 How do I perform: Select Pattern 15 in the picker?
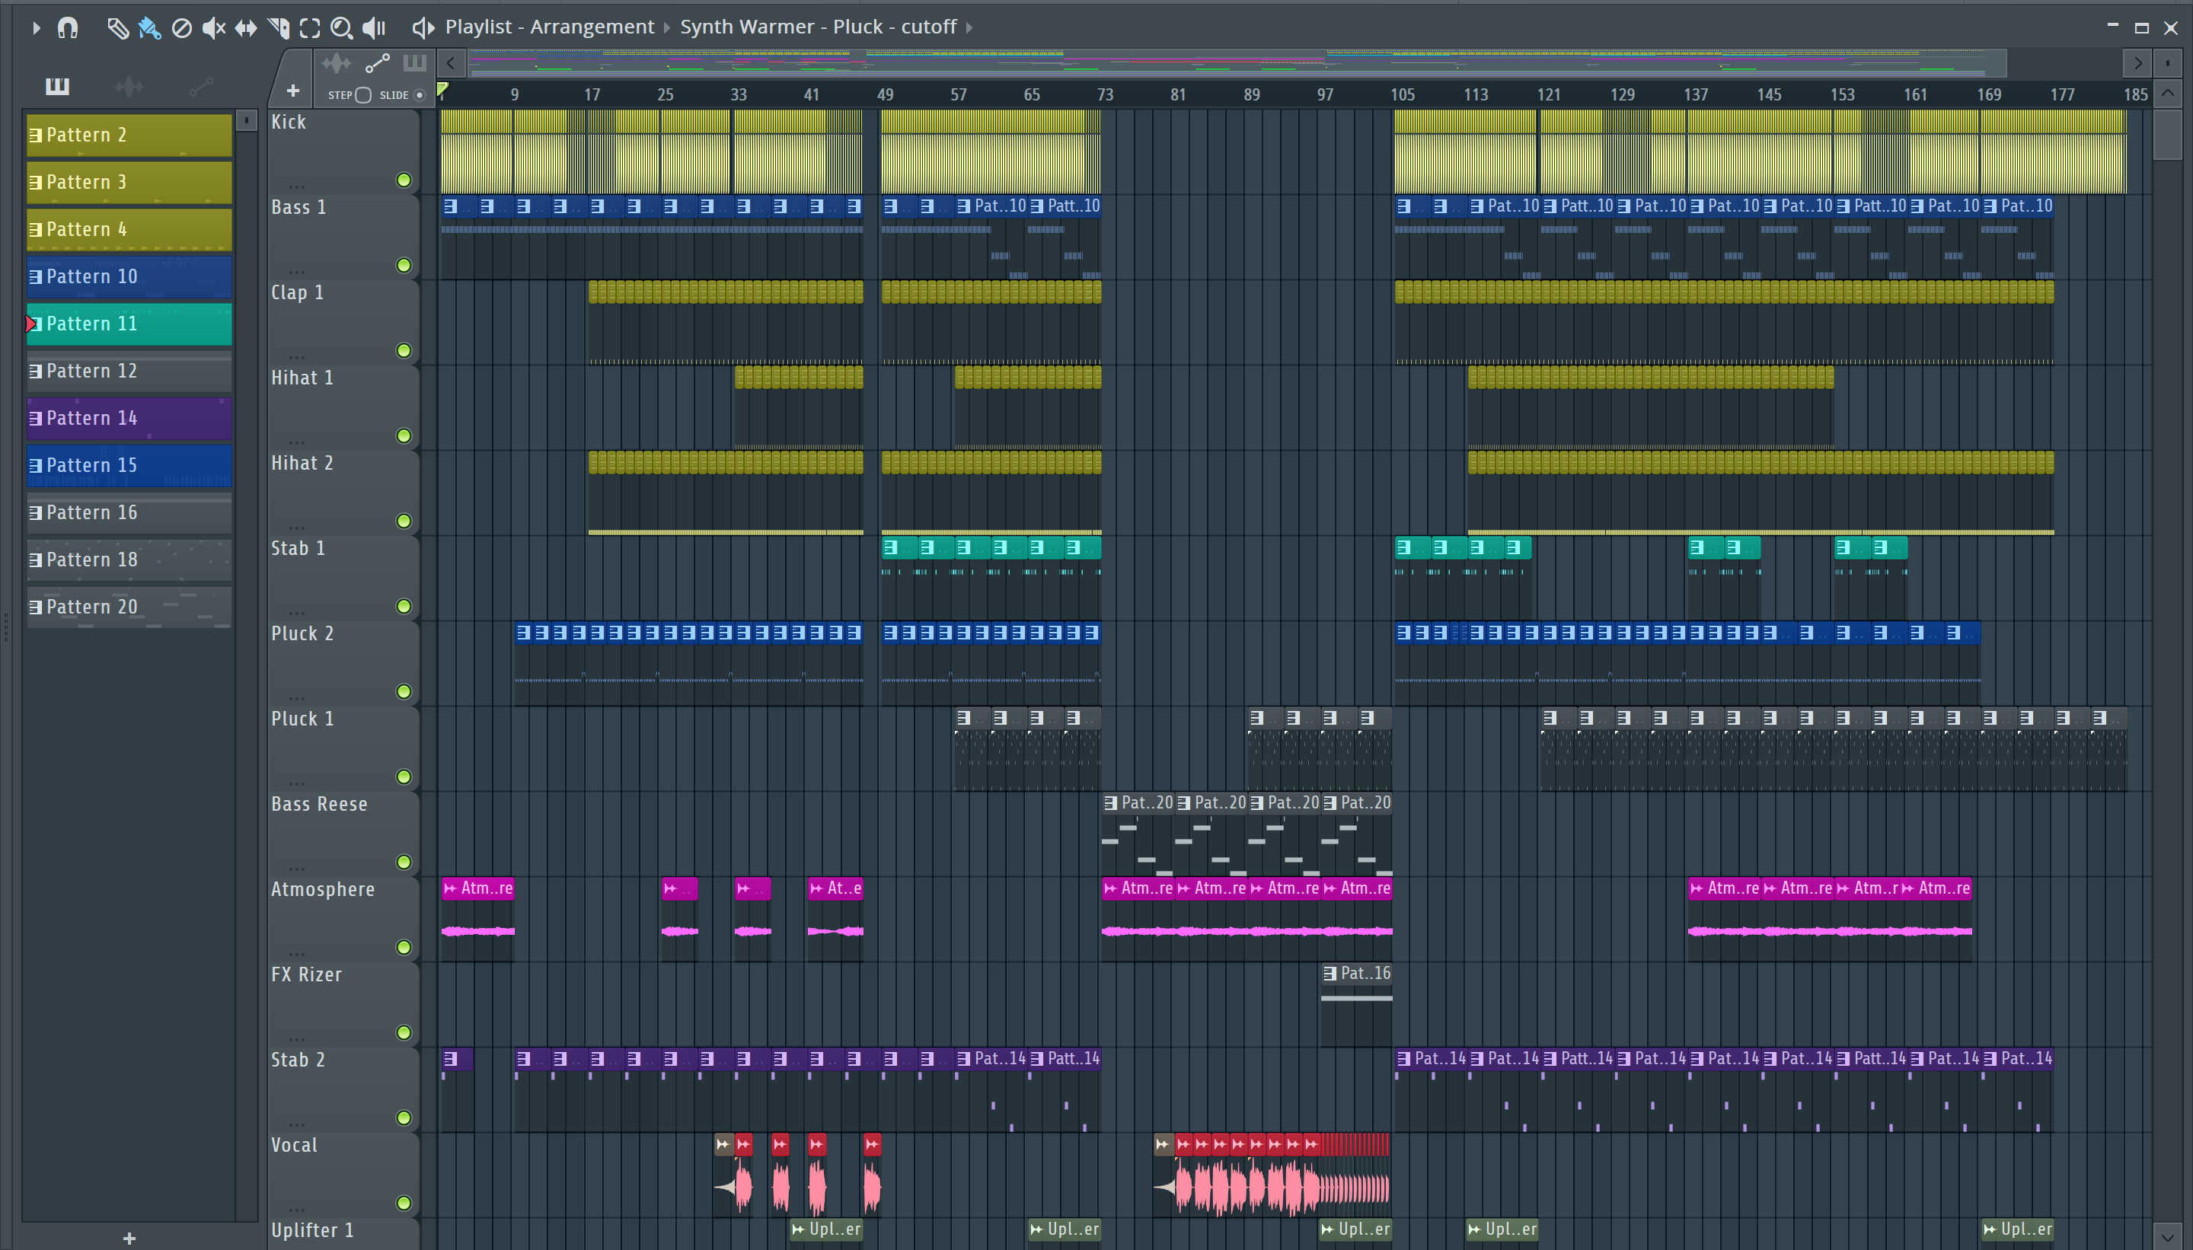pyautogui.click(x=129, y=465)
